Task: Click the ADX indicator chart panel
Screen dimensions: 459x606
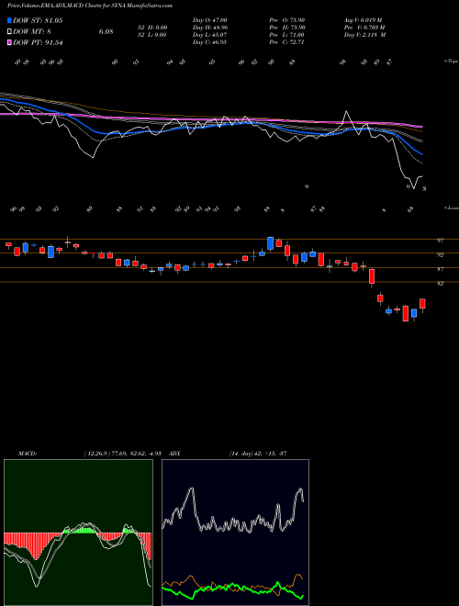Action: (235, 533)
